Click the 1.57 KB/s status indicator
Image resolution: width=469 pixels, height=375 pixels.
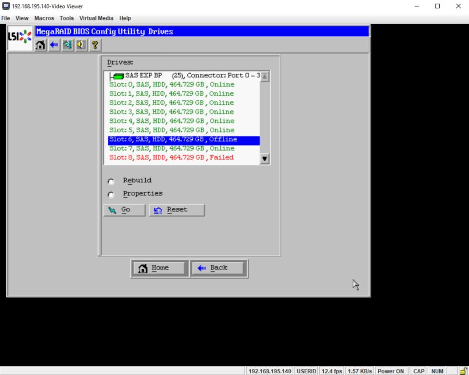point(360,371)
